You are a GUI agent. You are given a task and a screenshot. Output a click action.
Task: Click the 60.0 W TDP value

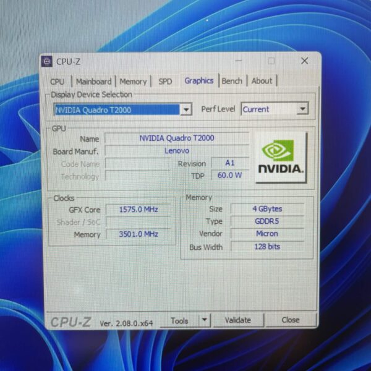[x=230, y=176]
